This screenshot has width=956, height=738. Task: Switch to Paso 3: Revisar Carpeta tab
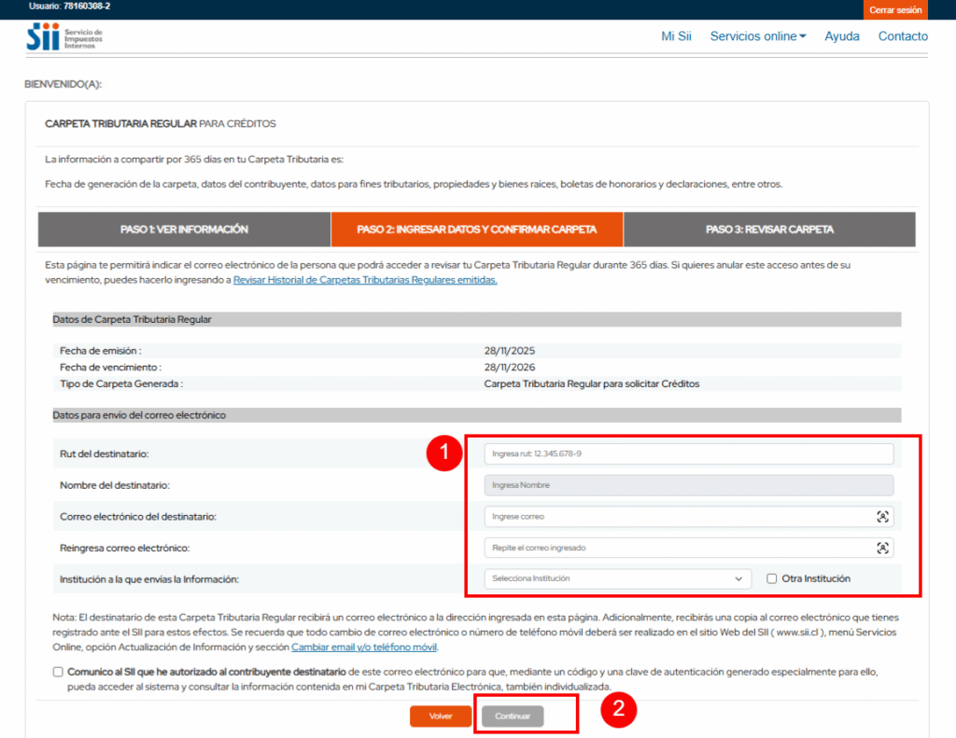(769, 230)
